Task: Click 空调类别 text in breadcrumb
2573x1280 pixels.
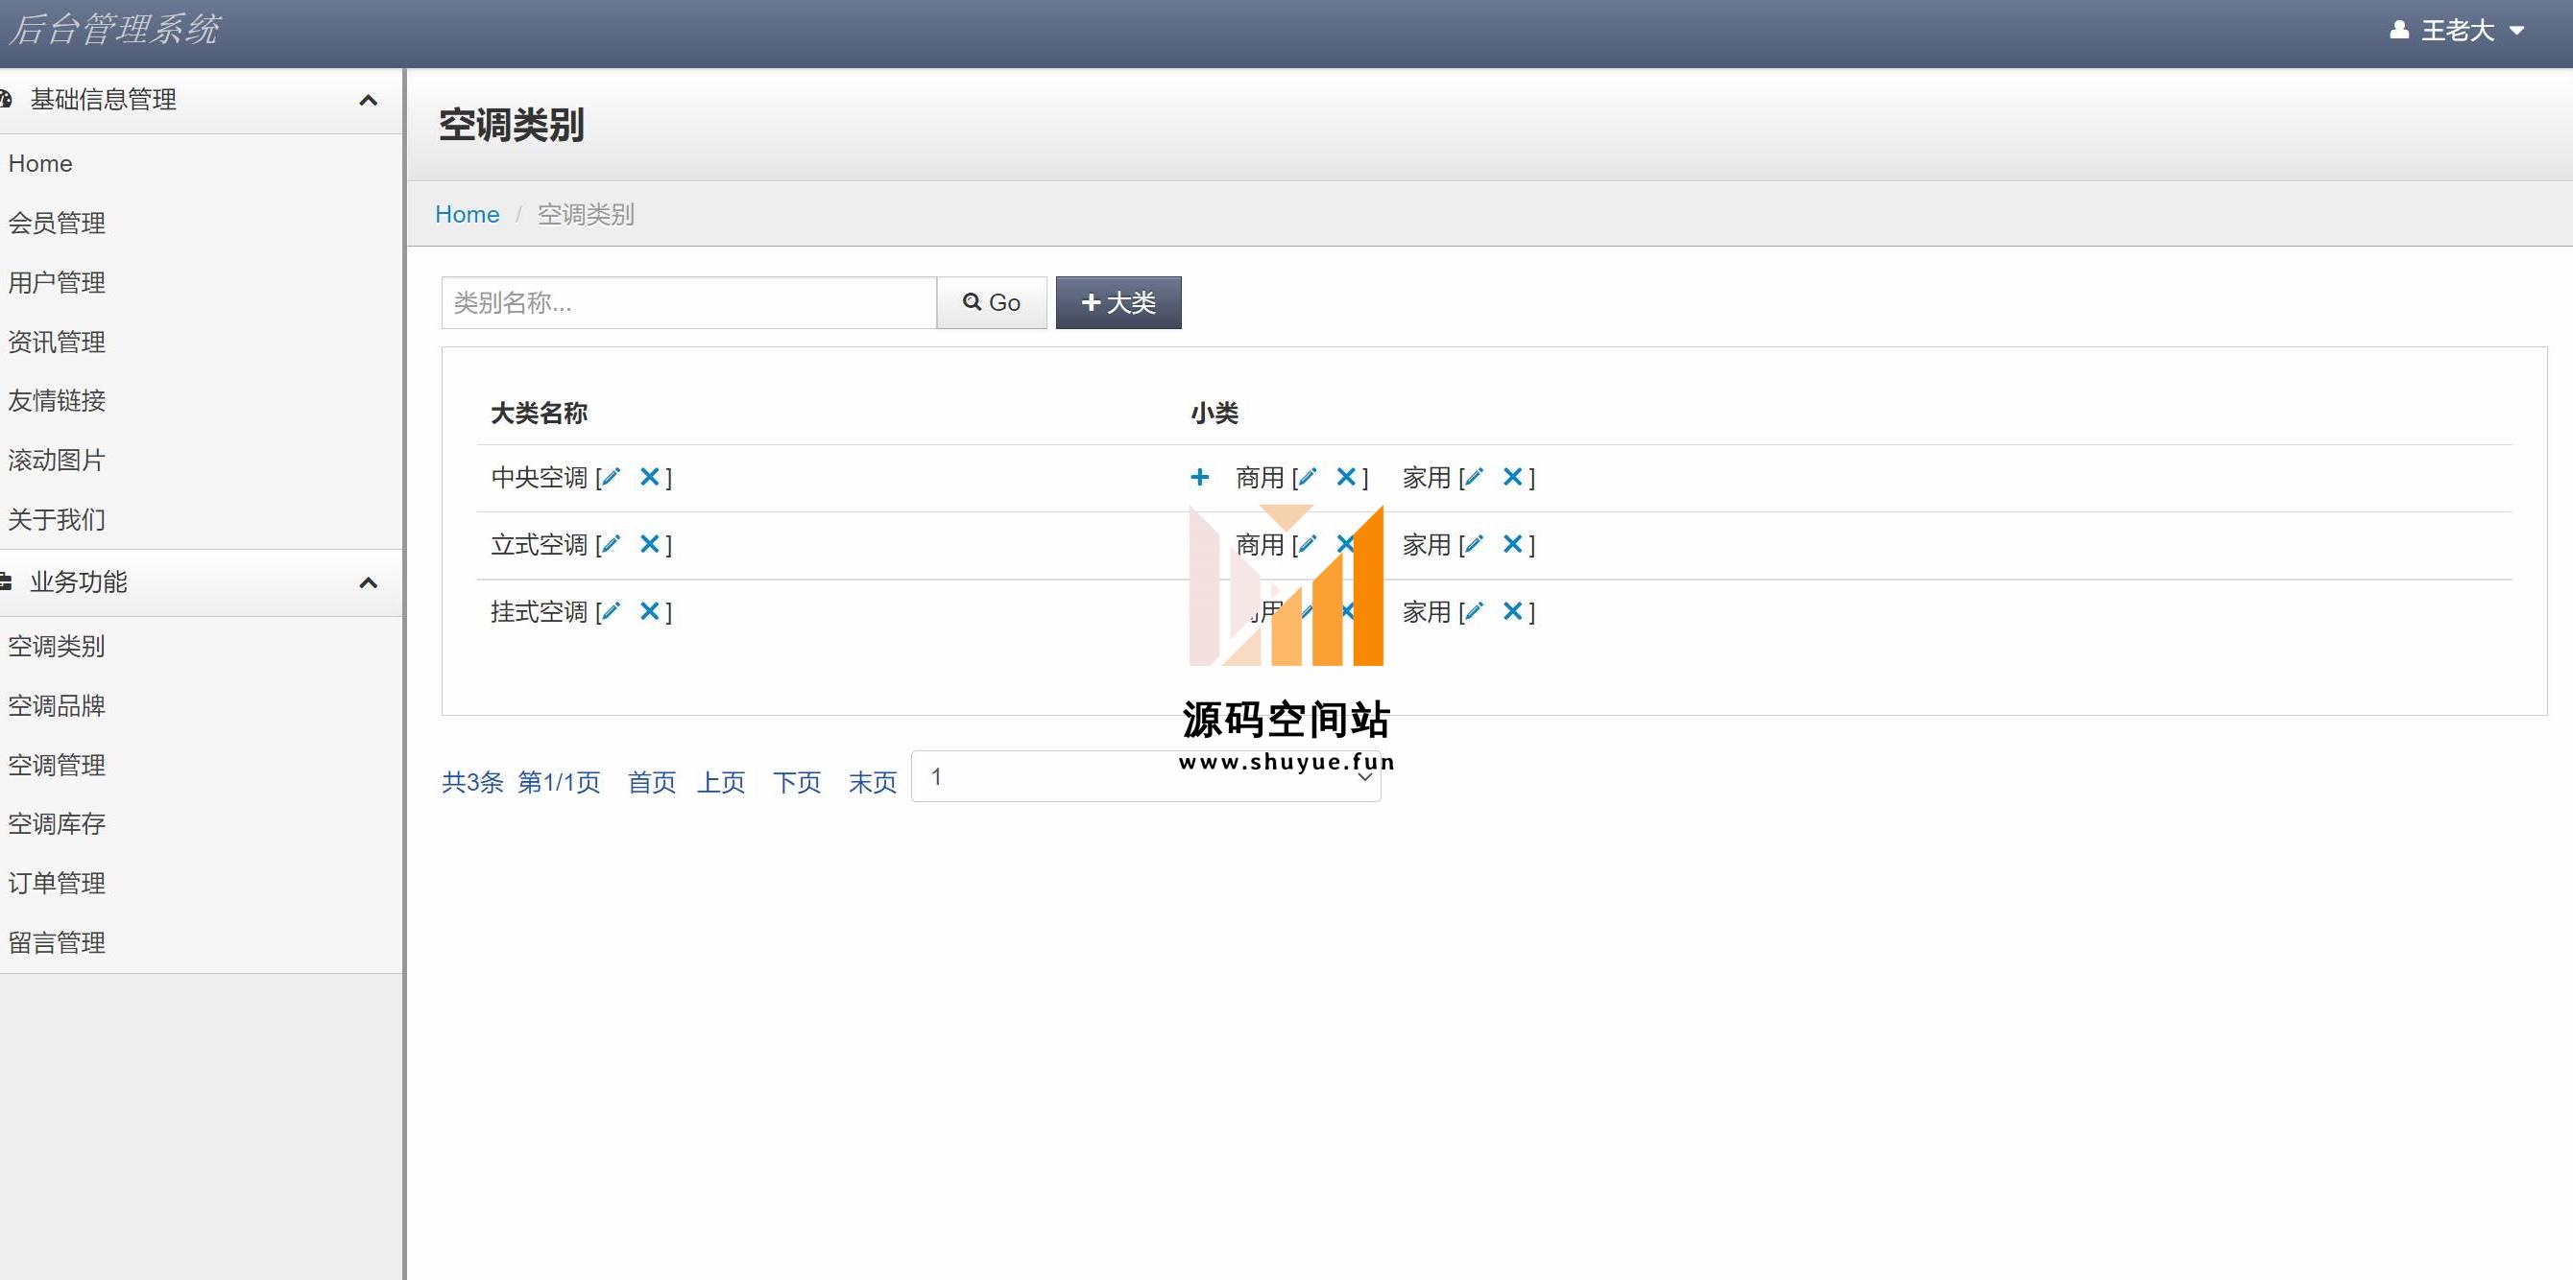Action: pos(587,215)
